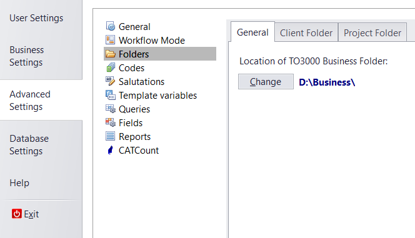Open User Settings section

tap(36, 18)
